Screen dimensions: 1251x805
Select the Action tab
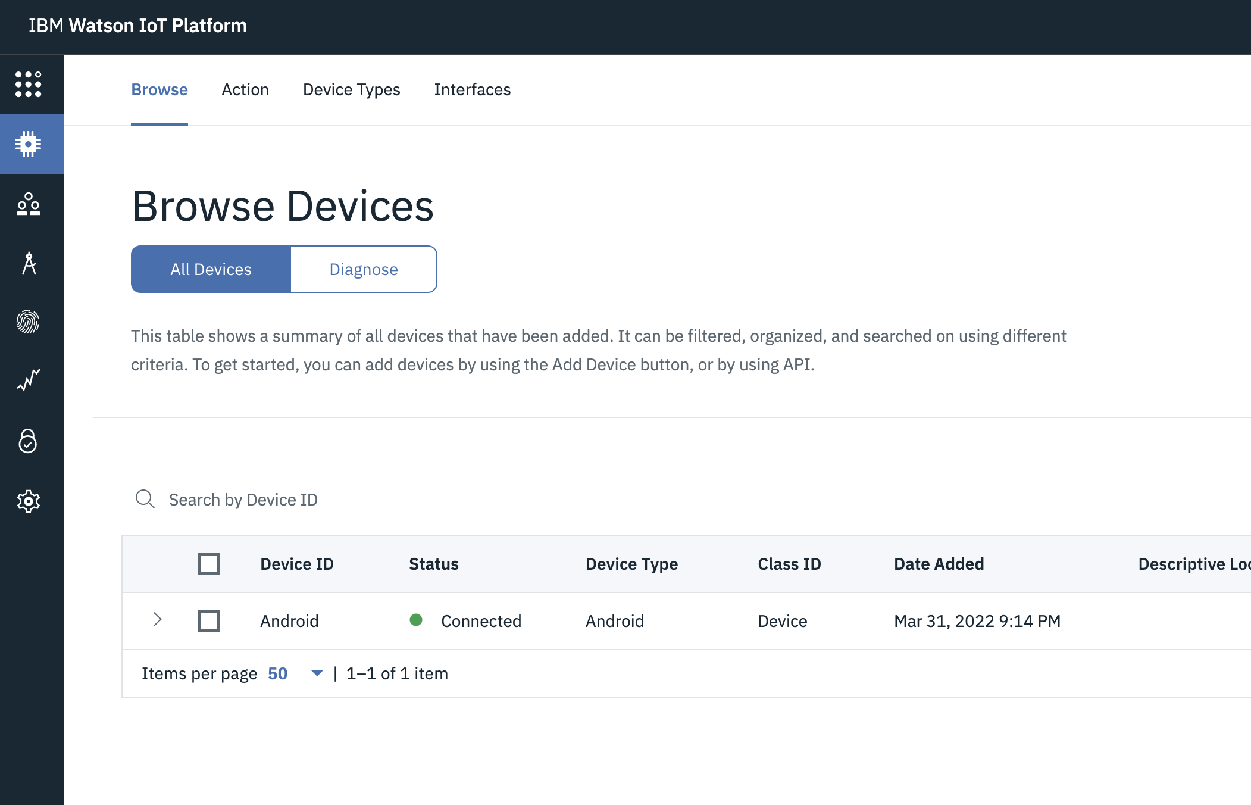[x=245, y=89]
